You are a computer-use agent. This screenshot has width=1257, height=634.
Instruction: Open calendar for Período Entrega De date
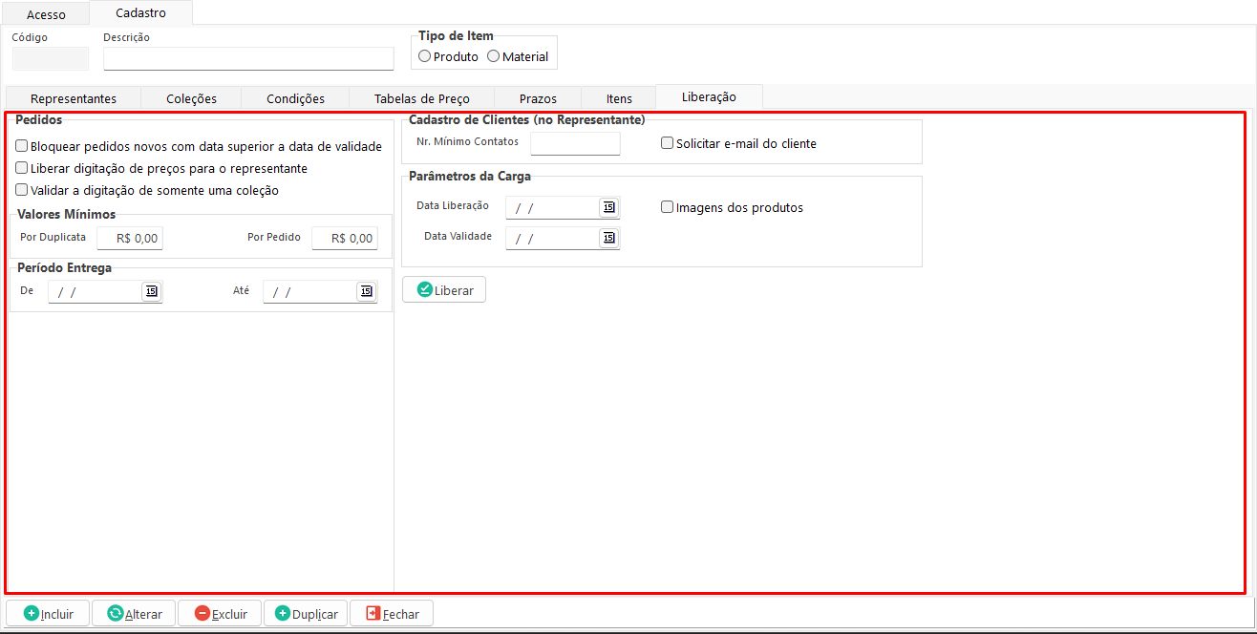tap(151, 291)
